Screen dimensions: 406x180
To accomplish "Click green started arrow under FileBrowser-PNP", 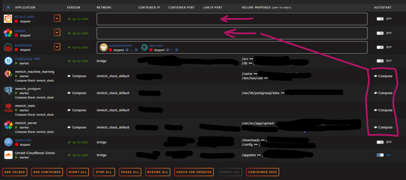I will coord(16,63).
